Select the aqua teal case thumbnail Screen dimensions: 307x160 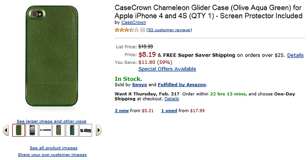[72, 130]
